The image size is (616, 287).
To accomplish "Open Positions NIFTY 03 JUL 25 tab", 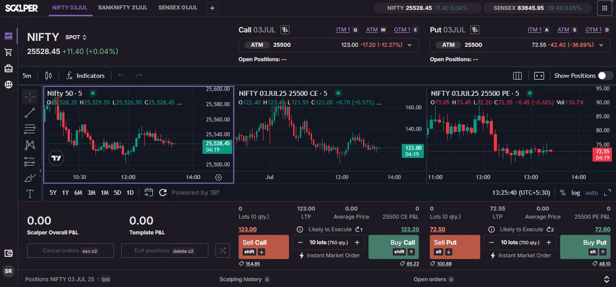I will tap(68, 280).
